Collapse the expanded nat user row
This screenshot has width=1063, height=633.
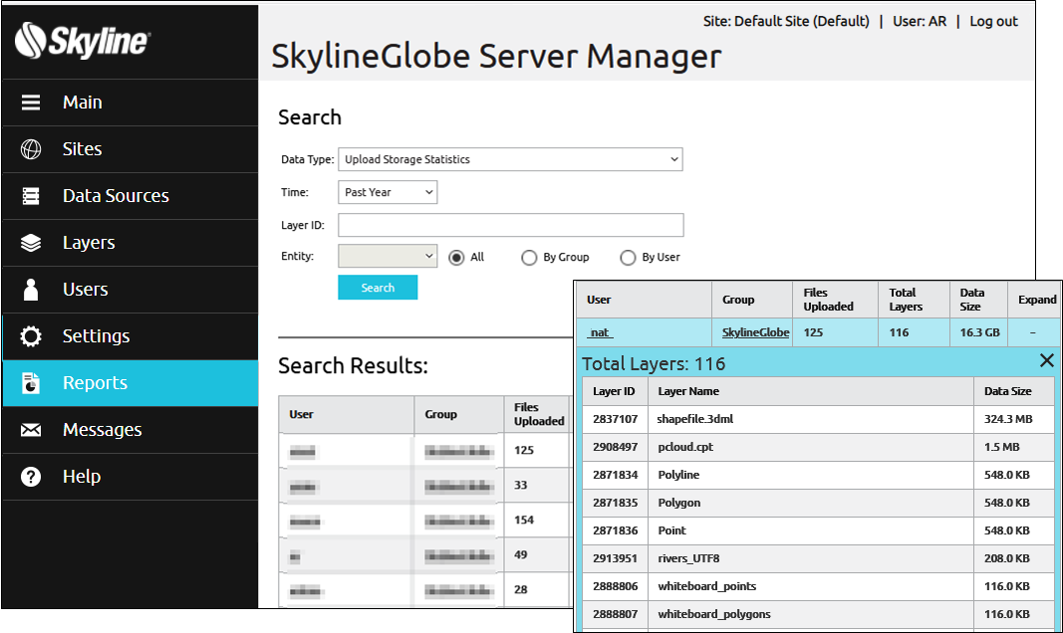tap(1032, 332)
